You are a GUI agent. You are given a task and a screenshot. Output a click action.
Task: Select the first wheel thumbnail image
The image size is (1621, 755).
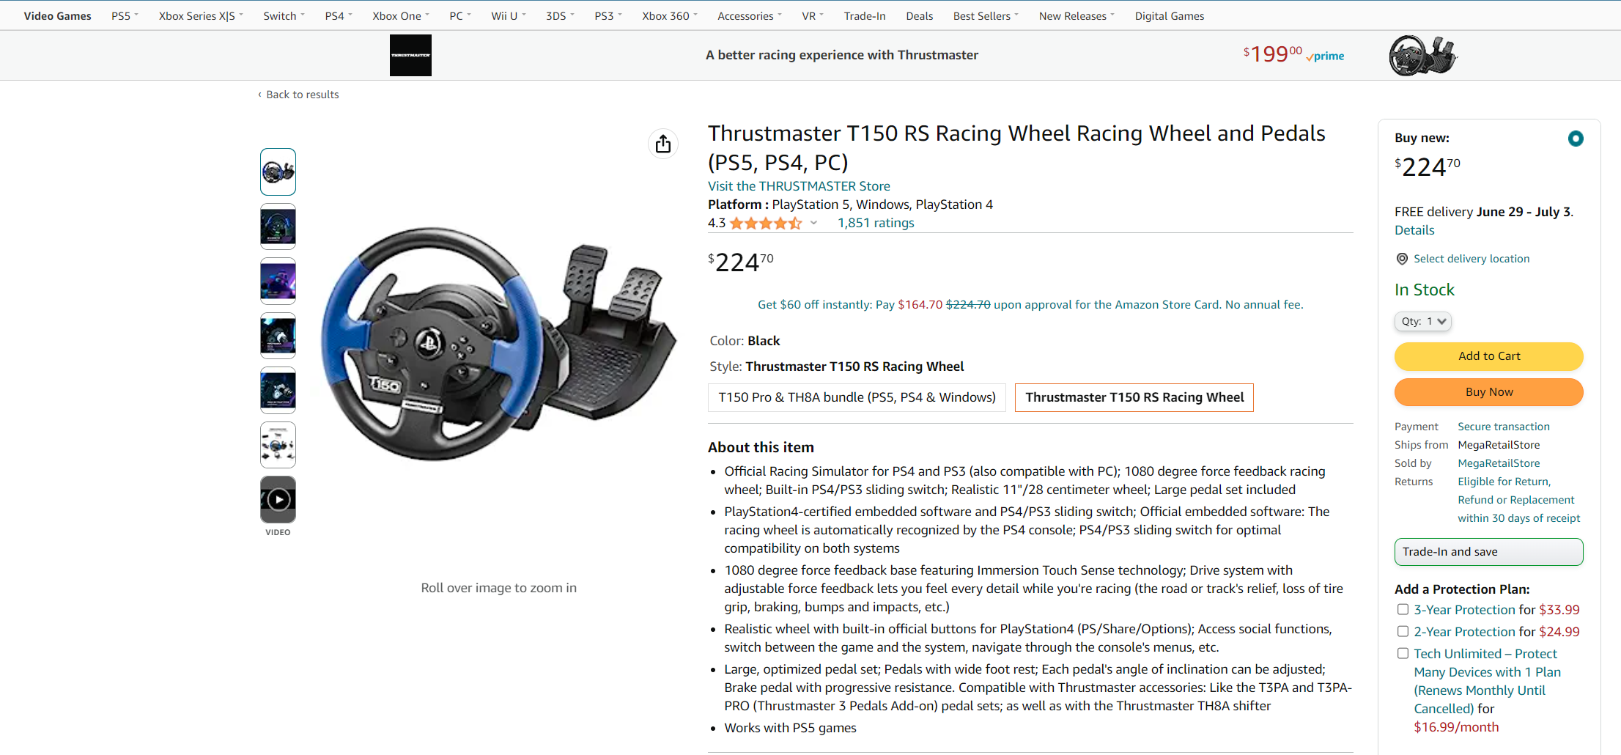278,172
